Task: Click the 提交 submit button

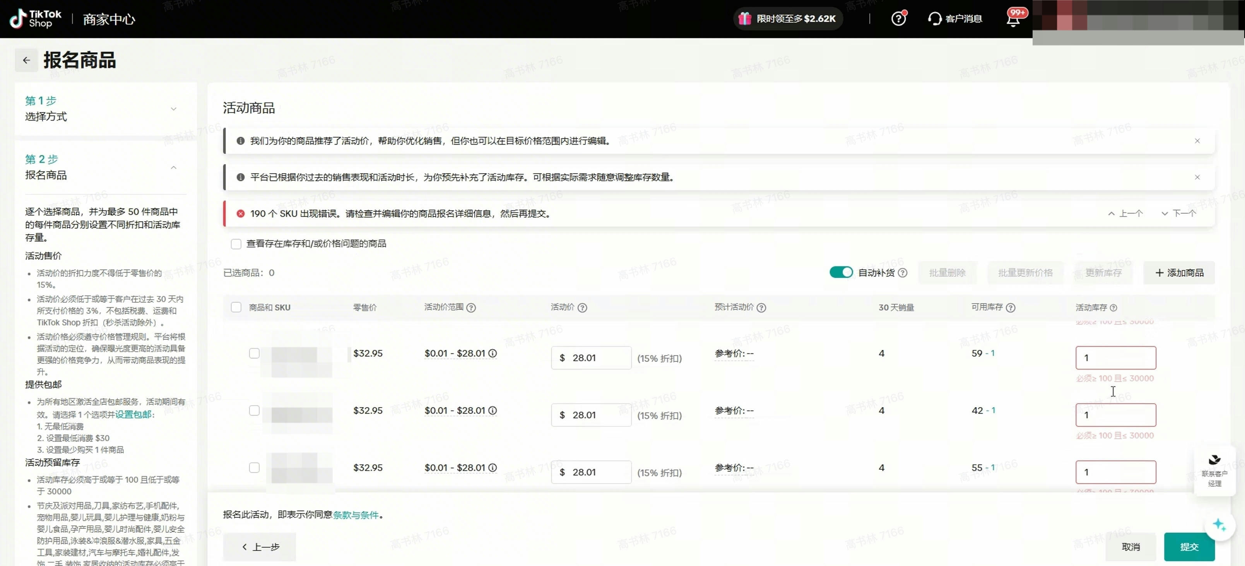Action: tap(1189, 547)
